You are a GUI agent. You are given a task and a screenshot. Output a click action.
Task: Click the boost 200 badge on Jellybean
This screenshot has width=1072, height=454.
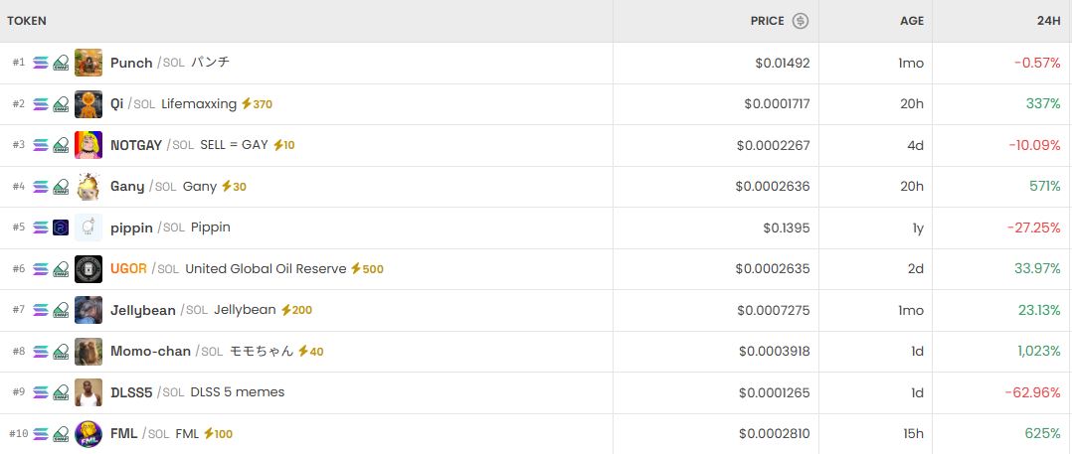click(296, 310)
